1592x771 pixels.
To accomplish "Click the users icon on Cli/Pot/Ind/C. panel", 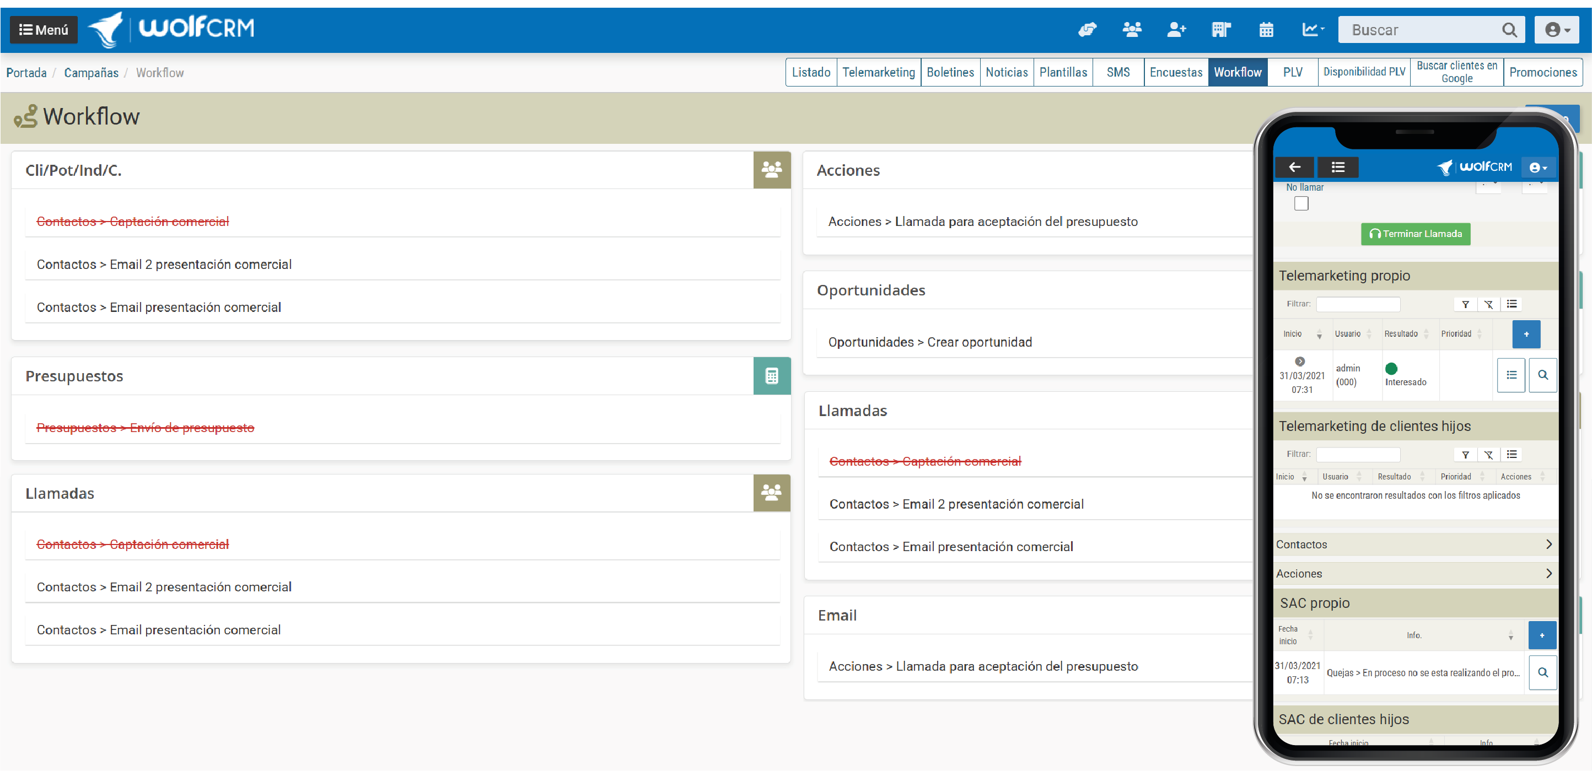I will pos(771,170).
